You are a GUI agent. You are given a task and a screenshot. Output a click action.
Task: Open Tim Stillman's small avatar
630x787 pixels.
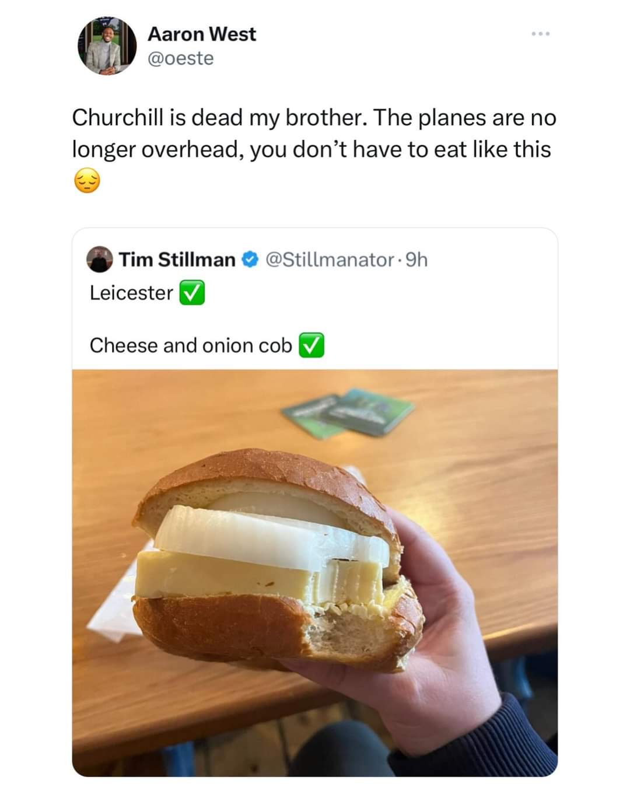point(100,259)
